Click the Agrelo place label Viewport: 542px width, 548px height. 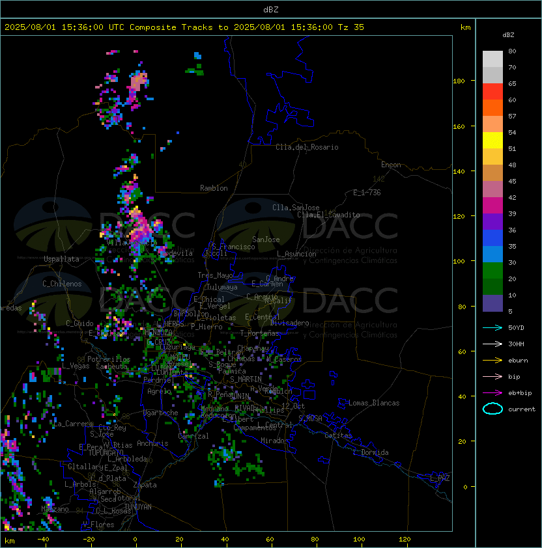159,391
